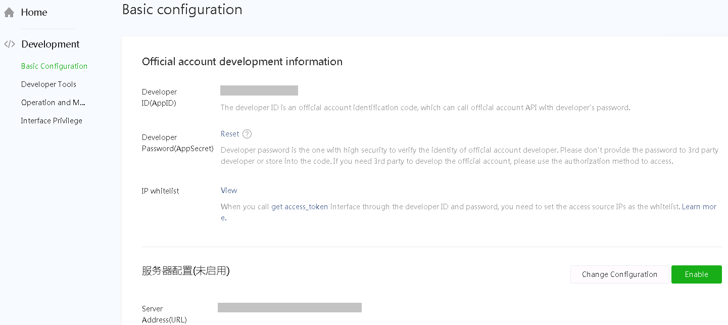Click the redacted AppID value
728x325 pixels.
[259, 90]
